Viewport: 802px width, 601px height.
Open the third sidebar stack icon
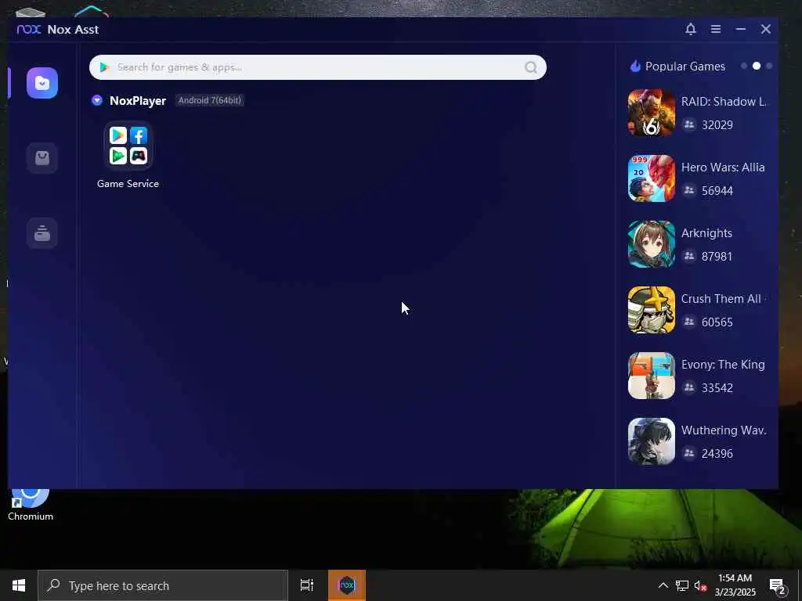click(42, 233)
